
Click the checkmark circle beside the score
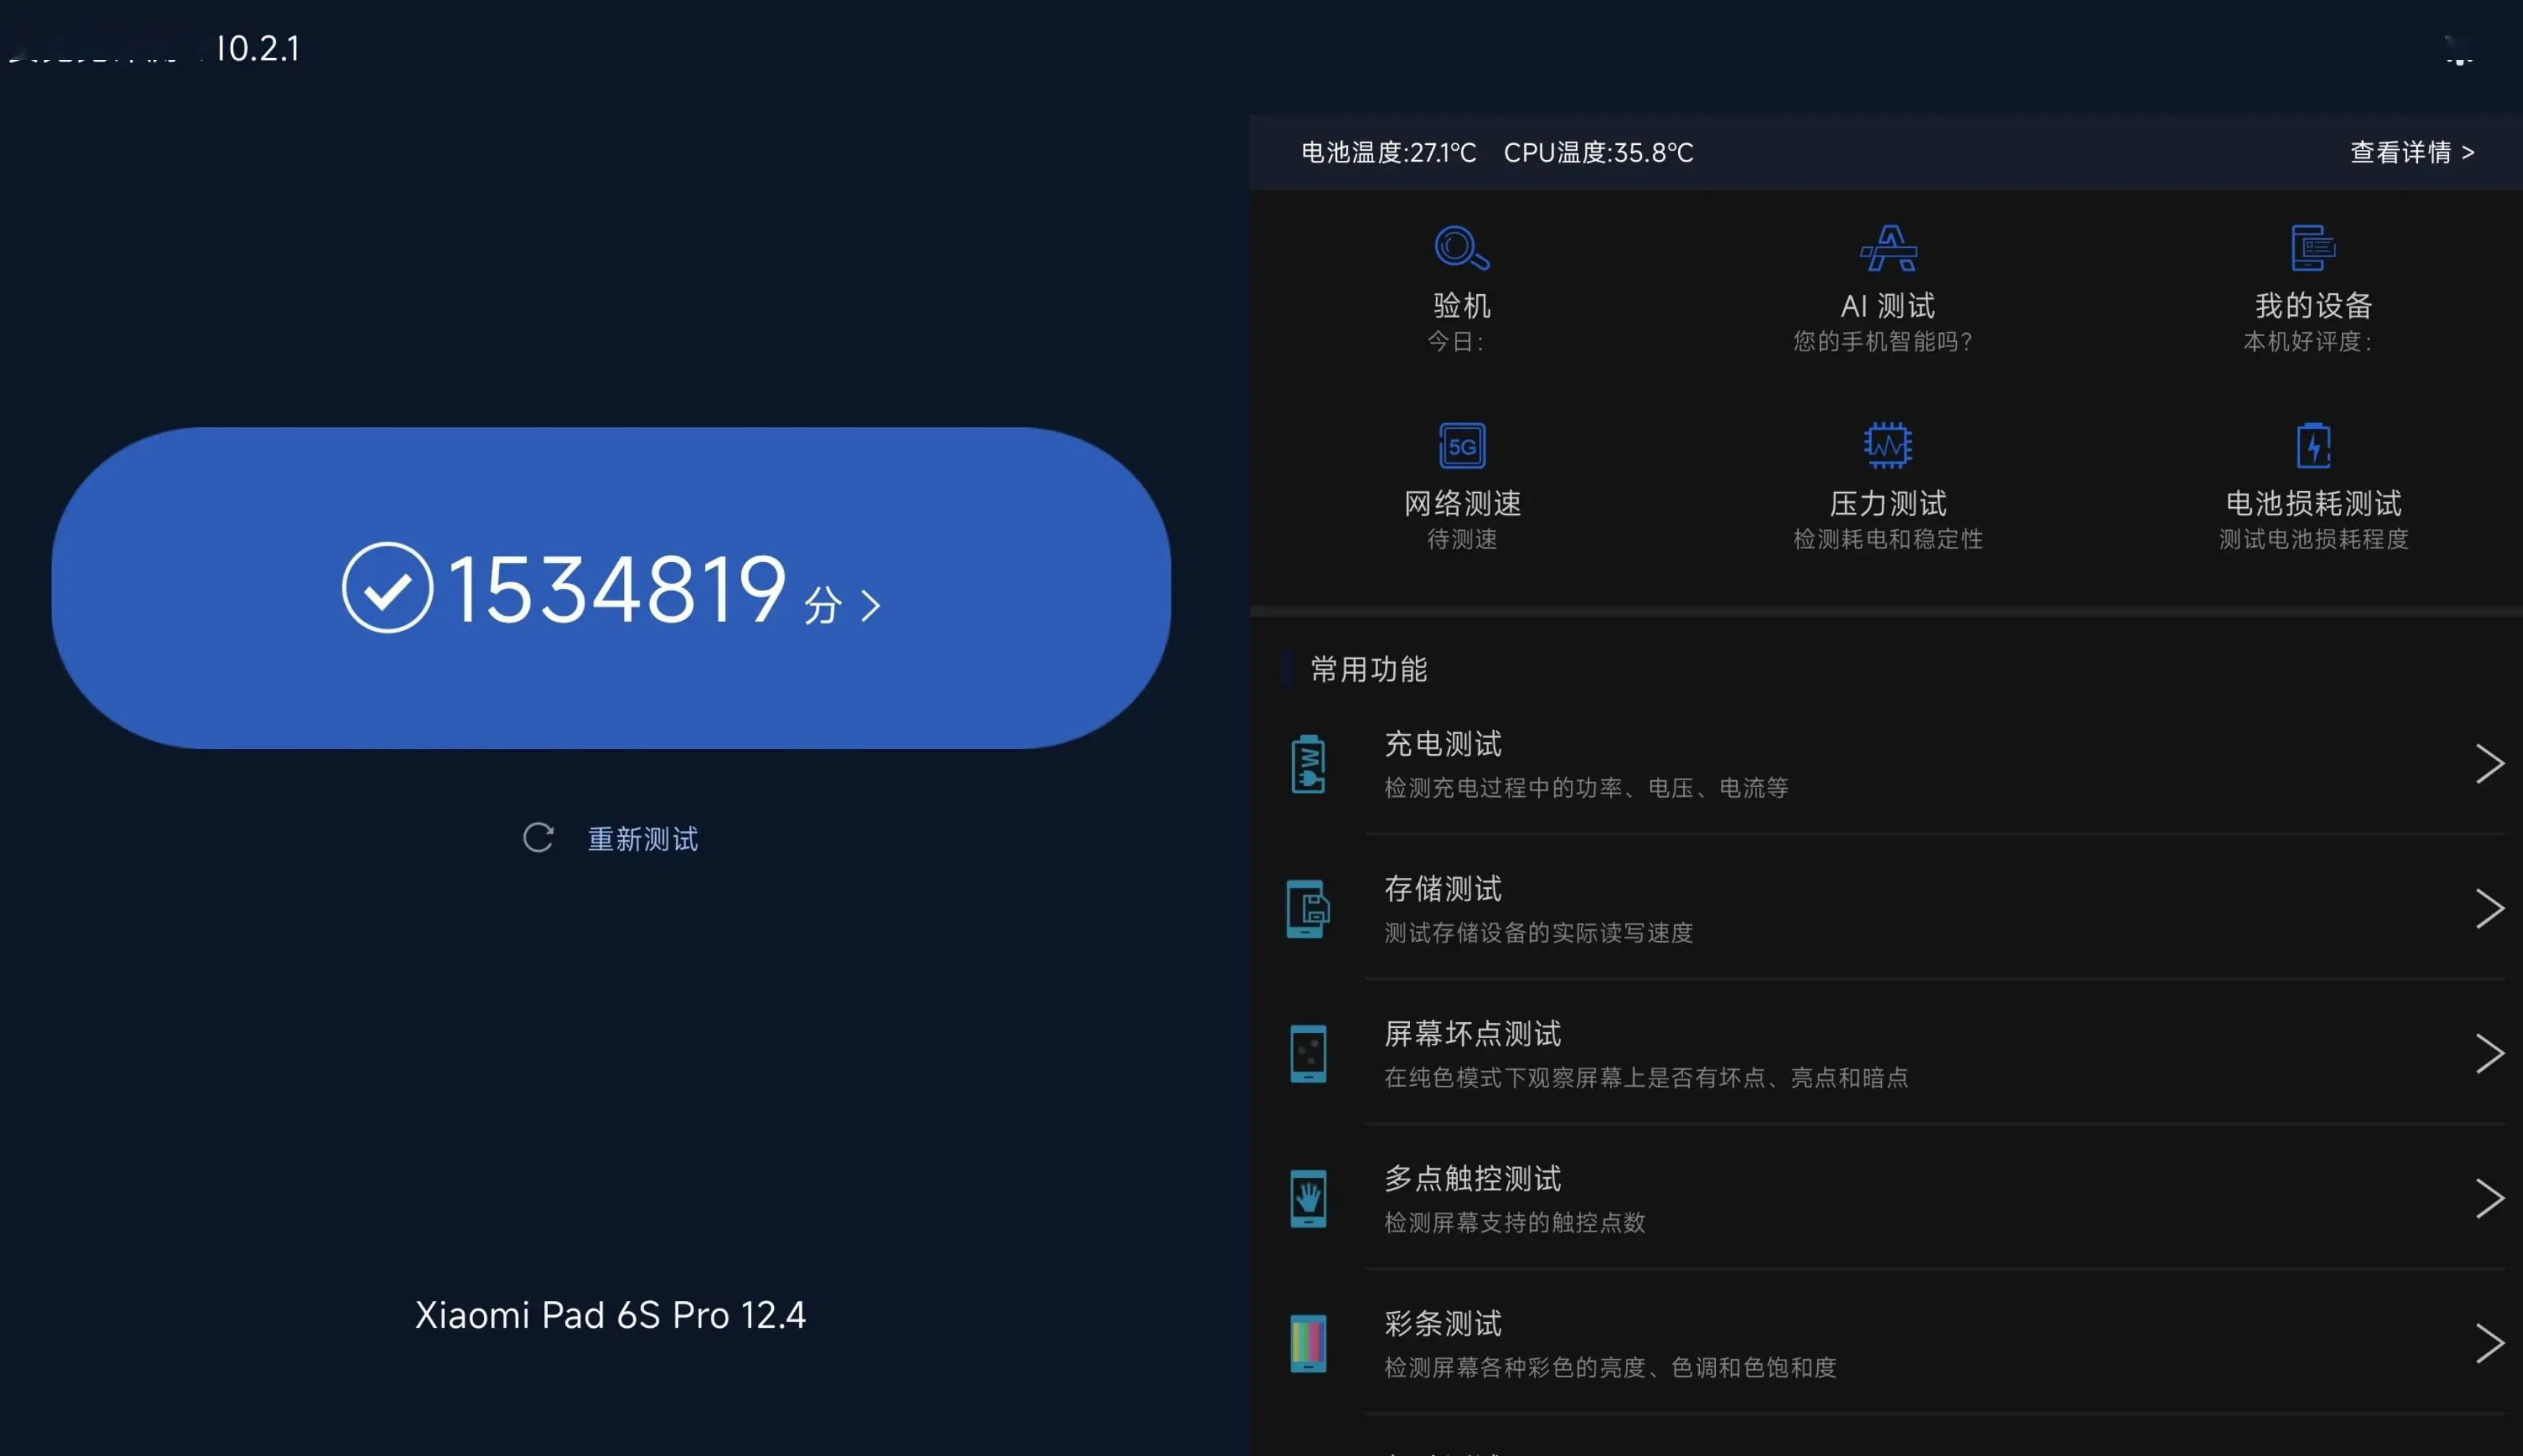point(387,588)
